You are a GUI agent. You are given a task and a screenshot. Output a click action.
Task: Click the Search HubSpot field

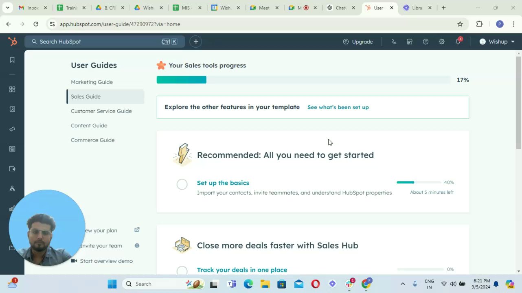click(105, 42)
